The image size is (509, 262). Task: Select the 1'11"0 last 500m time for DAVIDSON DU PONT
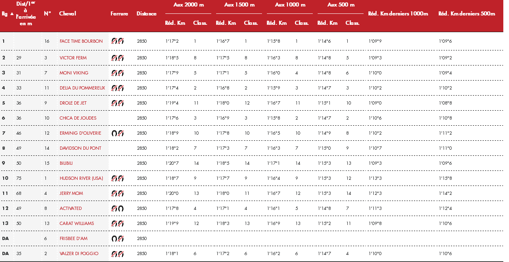coord(446,148)
